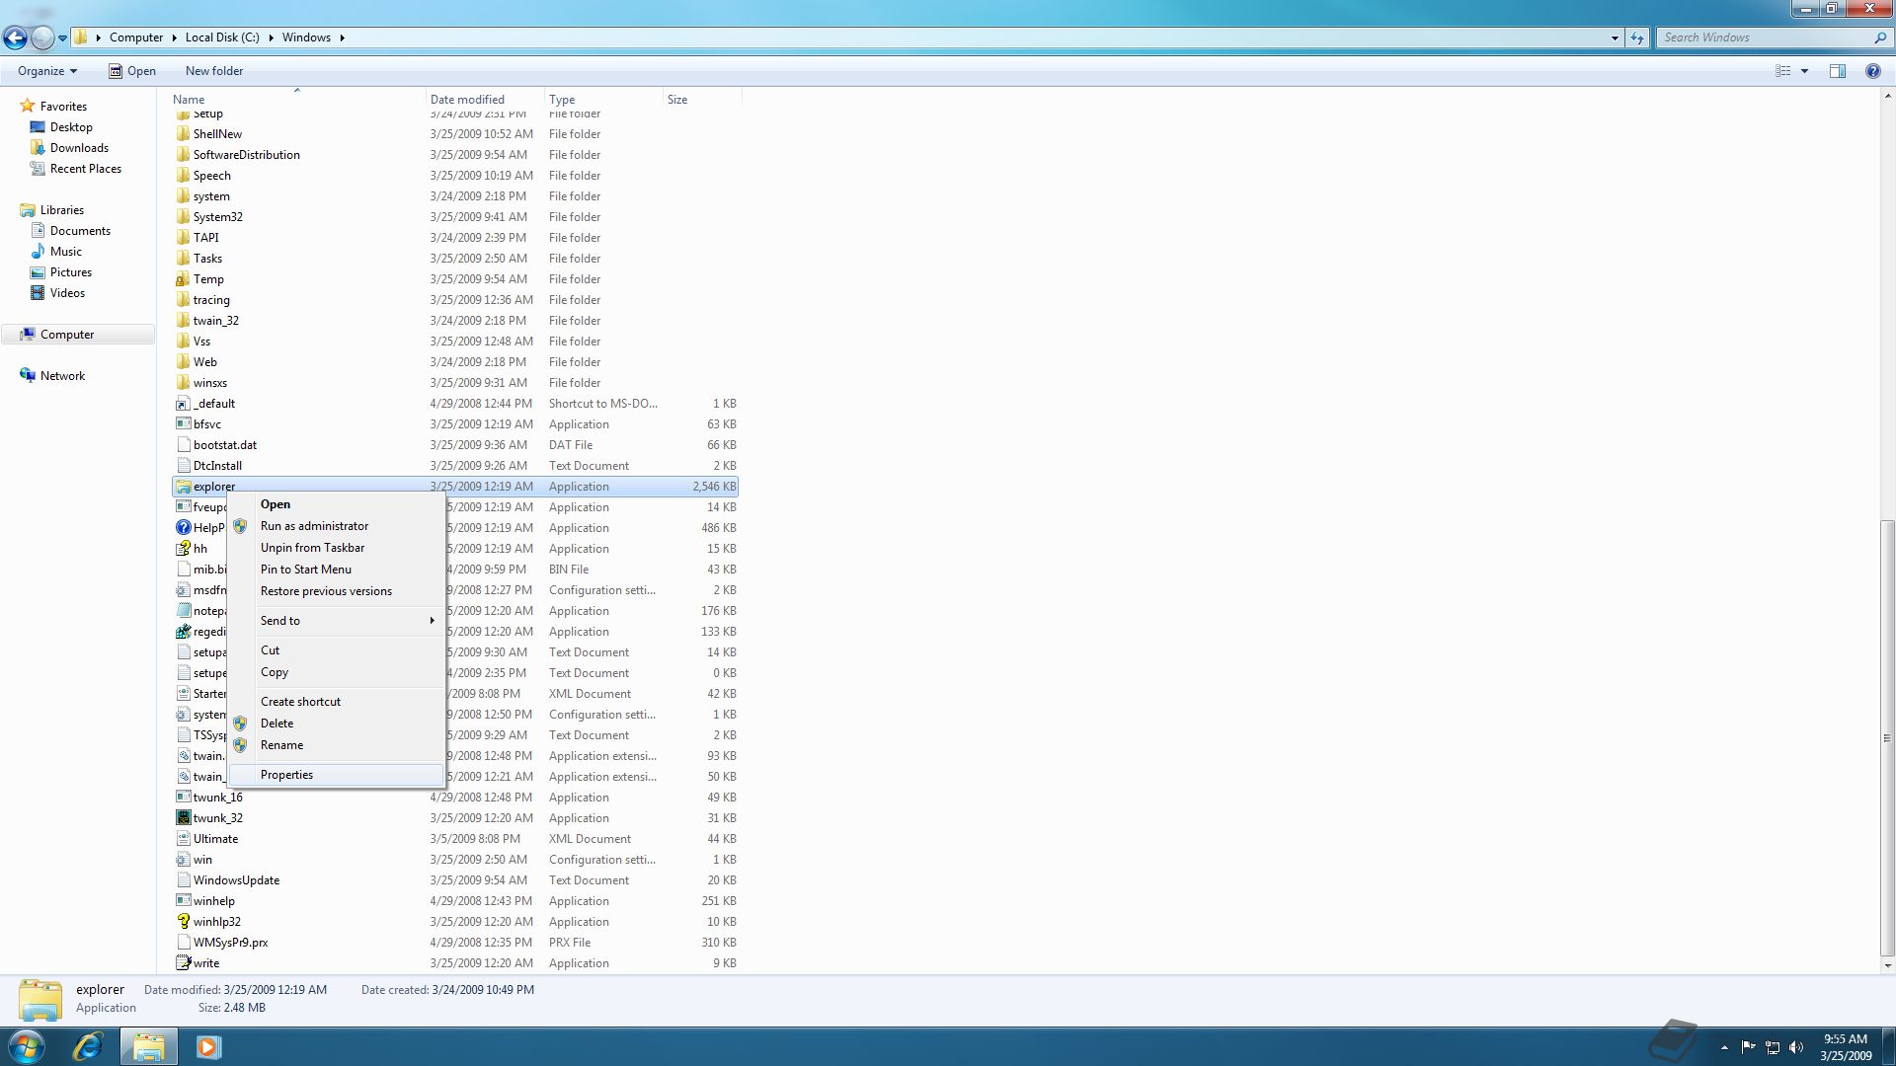Click Desktop icon in Favorites

coord(38,127)
